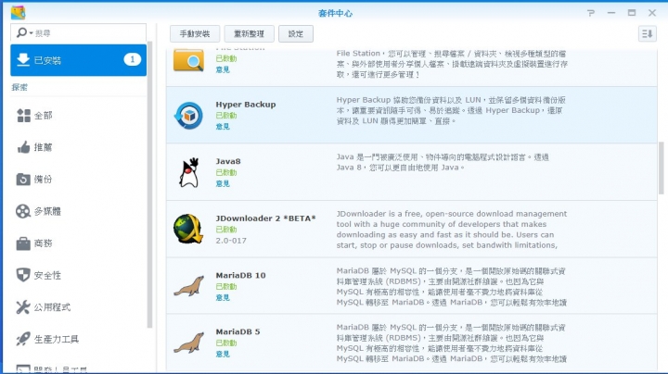Click the download icon in 已安裝

click(x=23, y=60)
